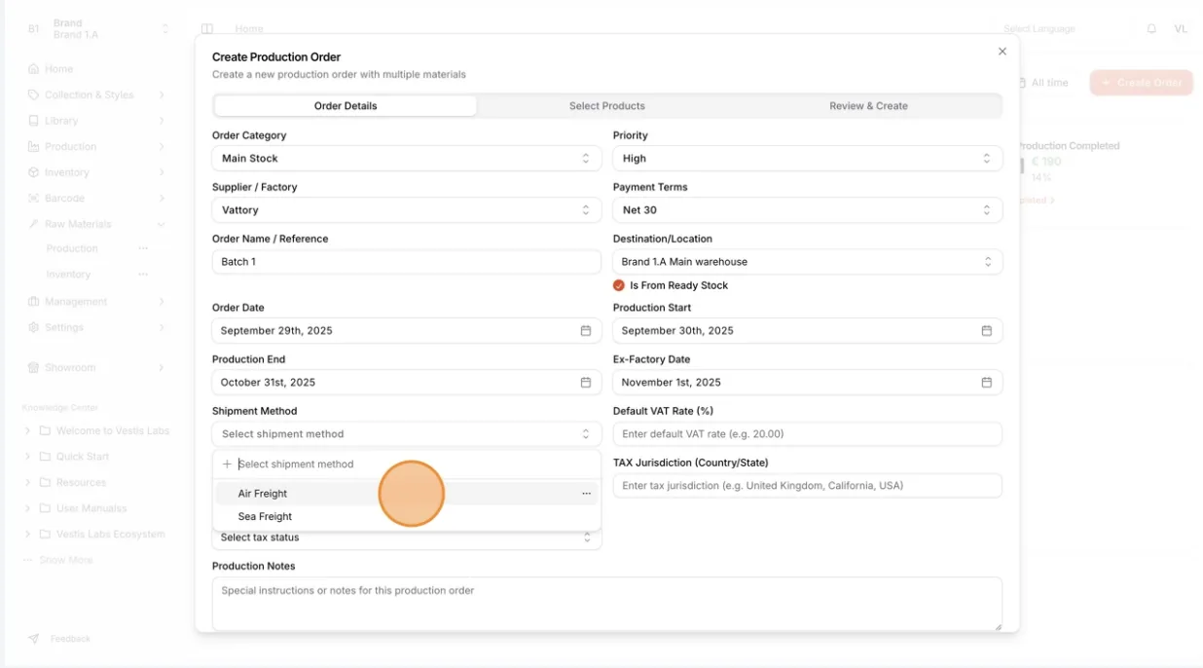The image size is (1203, 668).
Task: Open the Home sidebar icon
Action: pos(34,69)
